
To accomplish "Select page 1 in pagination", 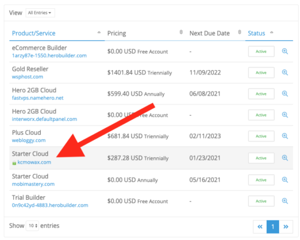I will (273, 227).
